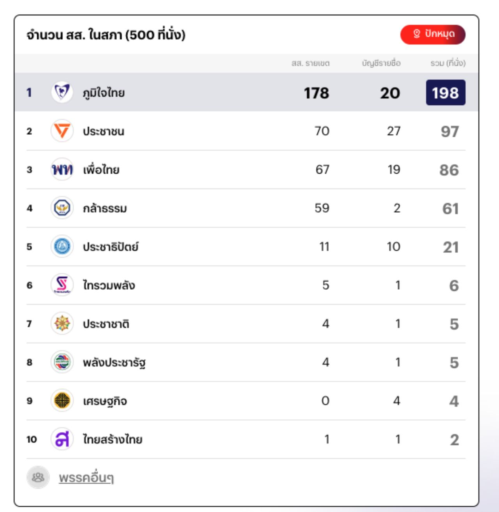The image size is (499, 512).
Task: Click the ภูมิใจไทย party logo
Action: (62, 92)
